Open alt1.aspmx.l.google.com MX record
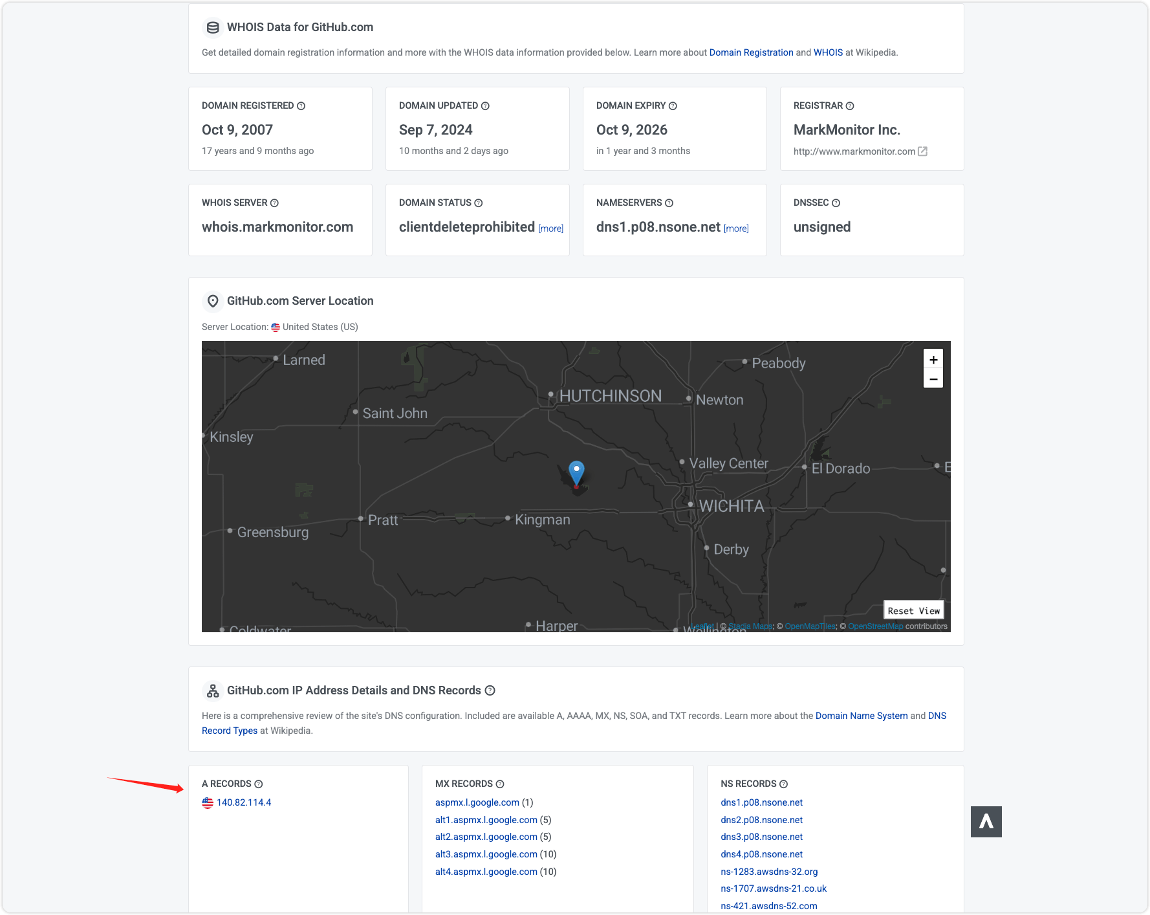 (486, 820)
